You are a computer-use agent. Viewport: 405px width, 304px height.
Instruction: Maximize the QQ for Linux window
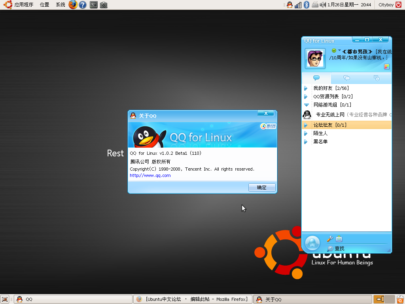pyautogui.click(x=367, y=40)
